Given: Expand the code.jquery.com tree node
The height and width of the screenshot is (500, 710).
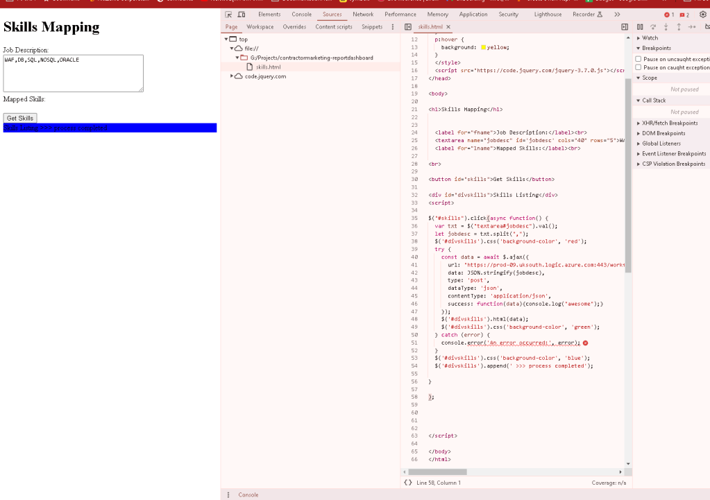Looking at the screenshot, I should [x=232, y=76].
